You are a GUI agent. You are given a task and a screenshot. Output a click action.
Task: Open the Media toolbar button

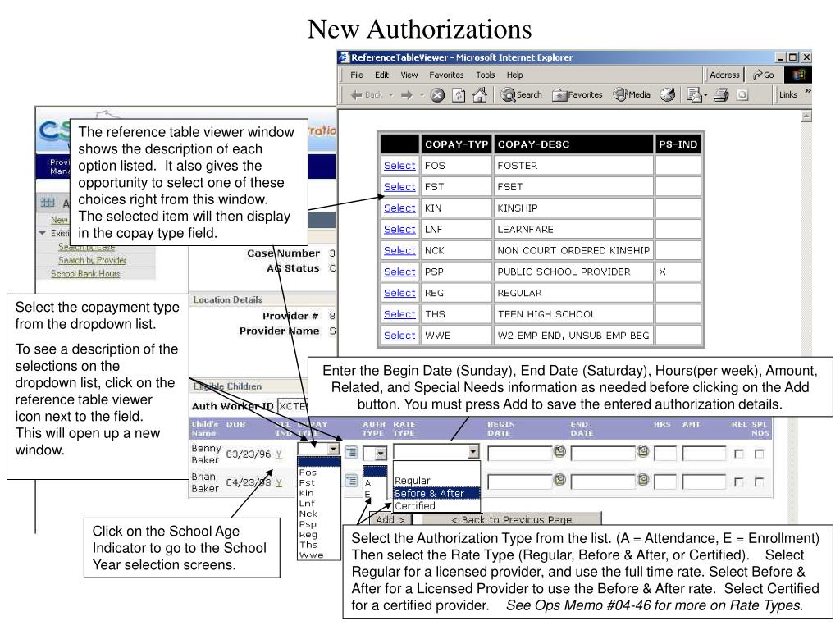coord(632,95)
